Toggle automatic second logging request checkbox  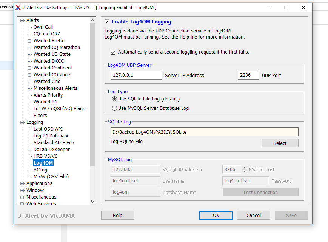tap(113, 52)
